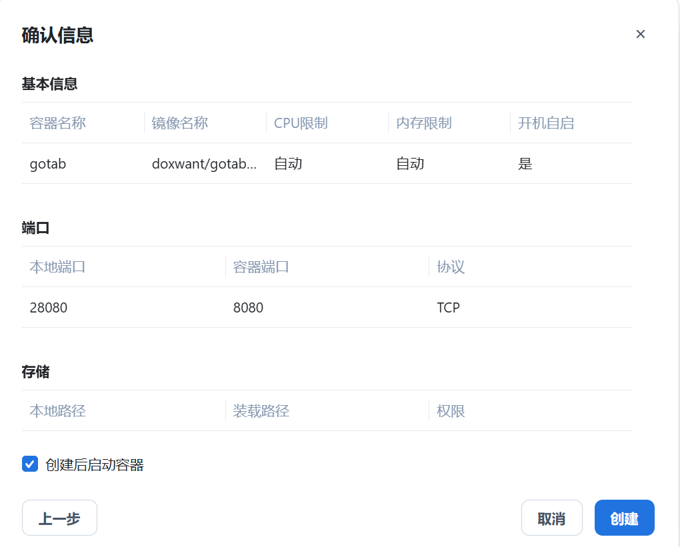Click the 本地路径 column header
The image size is (680, 547).
[x=58, y=411]
